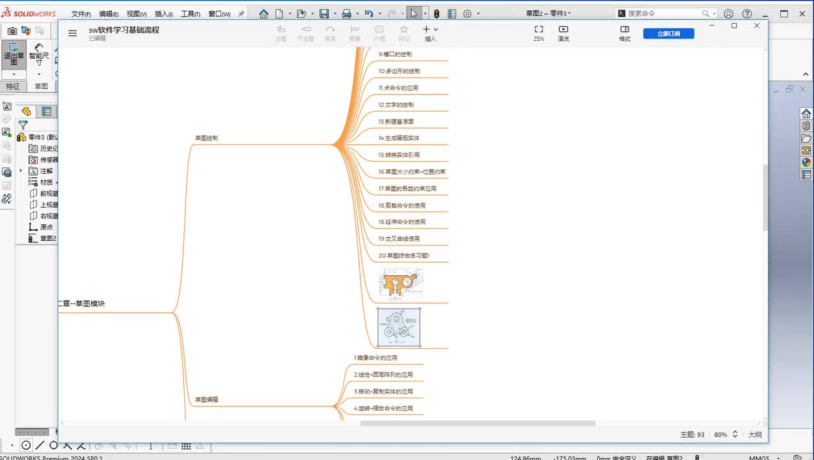
Task: Pin the SolidWorks menu bar
Action: [241, 13]
